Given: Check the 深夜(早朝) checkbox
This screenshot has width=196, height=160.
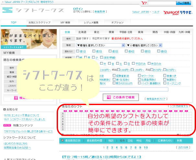Looking at the screenshot, I should [102, 57].
